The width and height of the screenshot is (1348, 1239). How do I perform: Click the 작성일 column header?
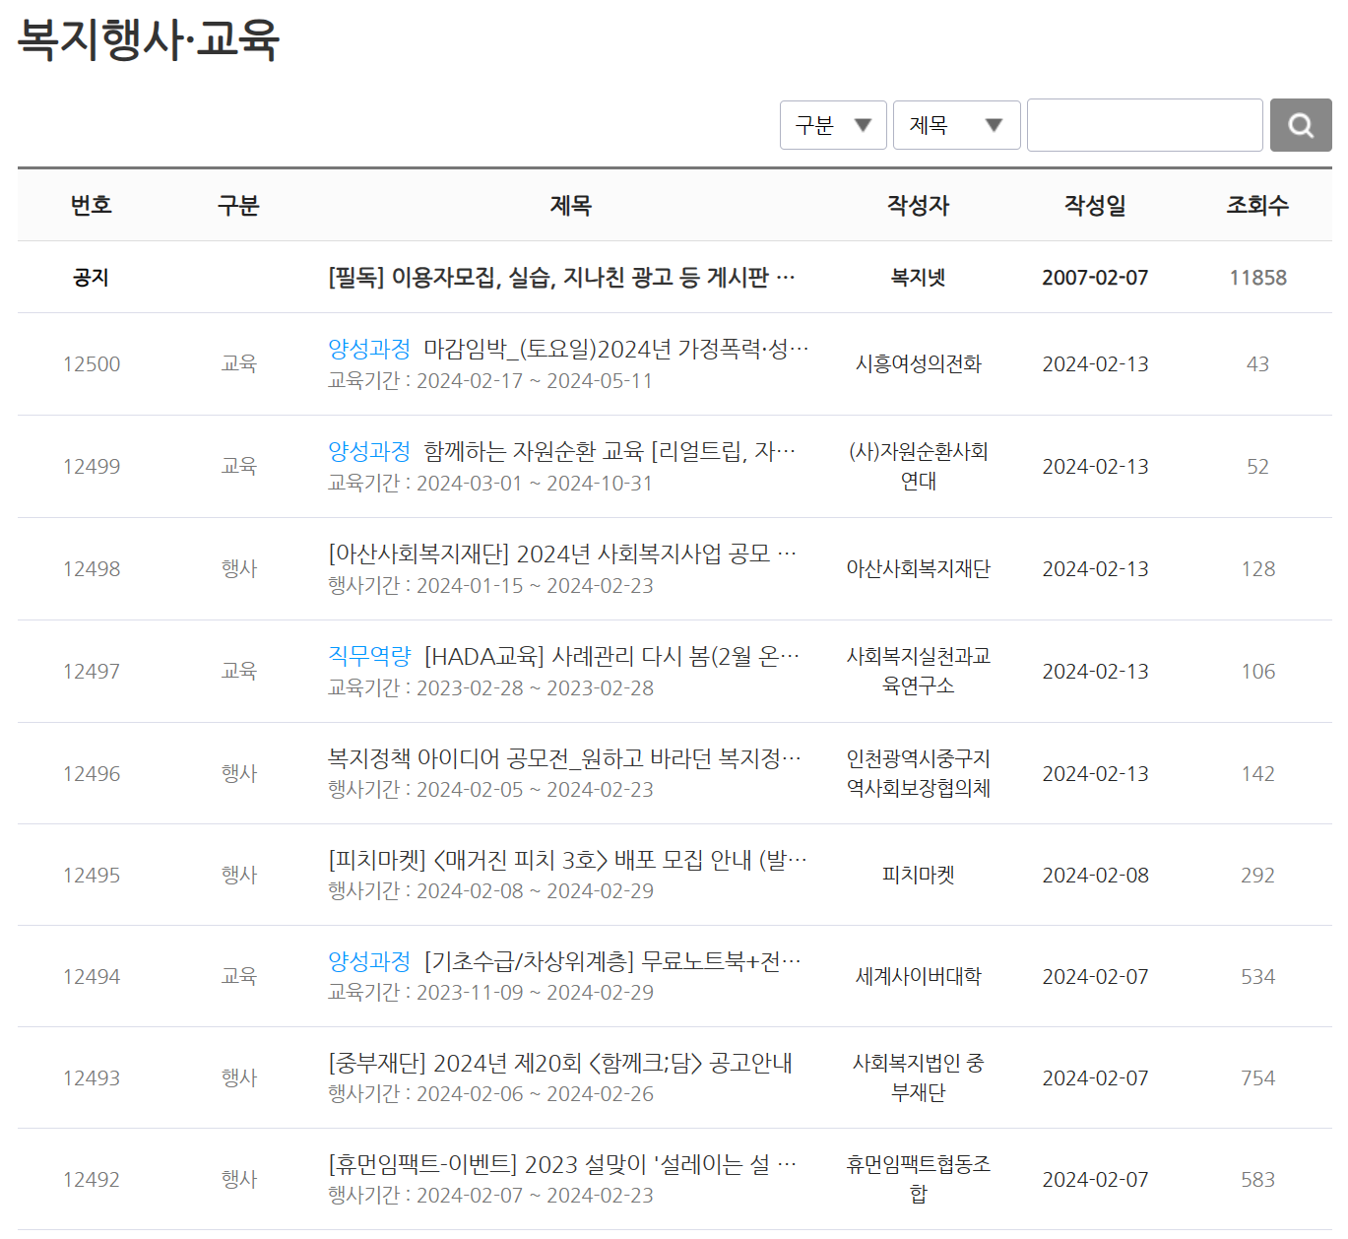point(1095,205)
